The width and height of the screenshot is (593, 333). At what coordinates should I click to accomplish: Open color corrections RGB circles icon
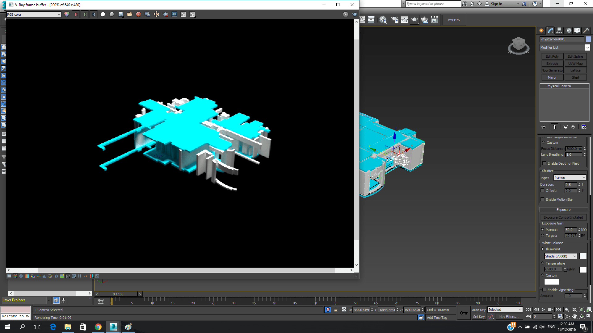67,14
